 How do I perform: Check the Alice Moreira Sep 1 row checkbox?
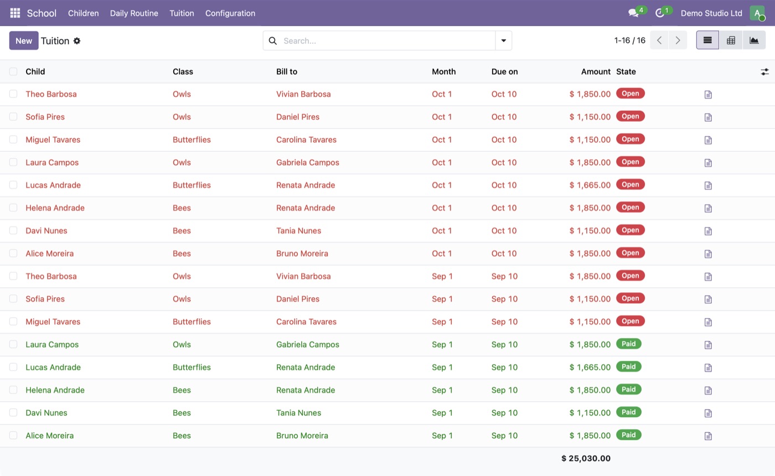coord(13,436)
